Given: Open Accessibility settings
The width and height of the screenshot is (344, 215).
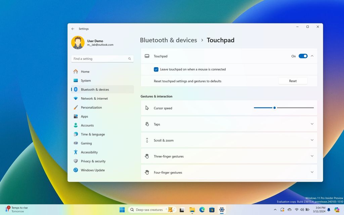Looking at the screenshot, I should click(89, 152).
